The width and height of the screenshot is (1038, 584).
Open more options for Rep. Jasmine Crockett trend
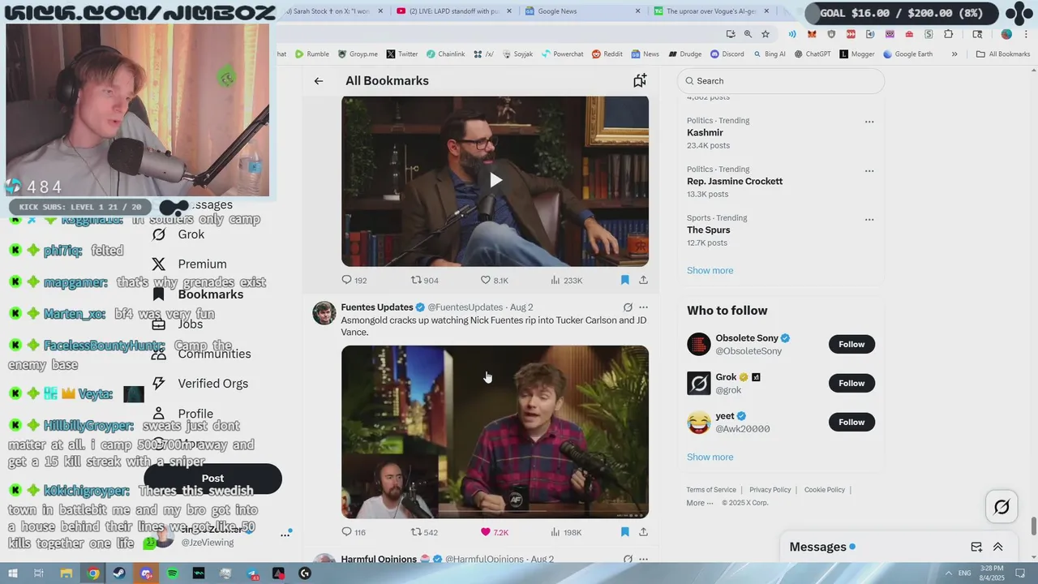click(x=869, y=170)
